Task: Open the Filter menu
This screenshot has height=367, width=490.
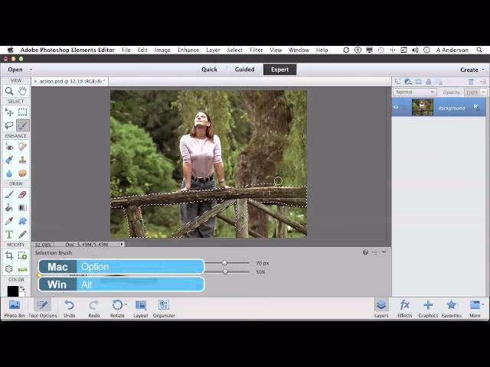Action: 256,50
